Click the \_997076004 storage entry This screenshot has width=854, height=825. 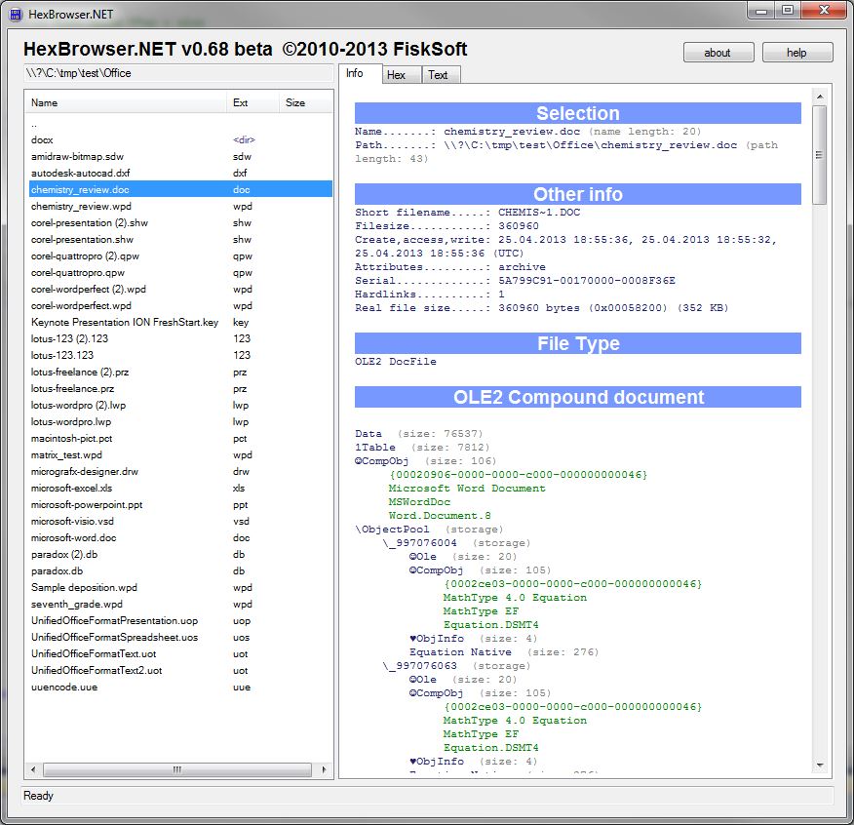click(x=456, y=543)
